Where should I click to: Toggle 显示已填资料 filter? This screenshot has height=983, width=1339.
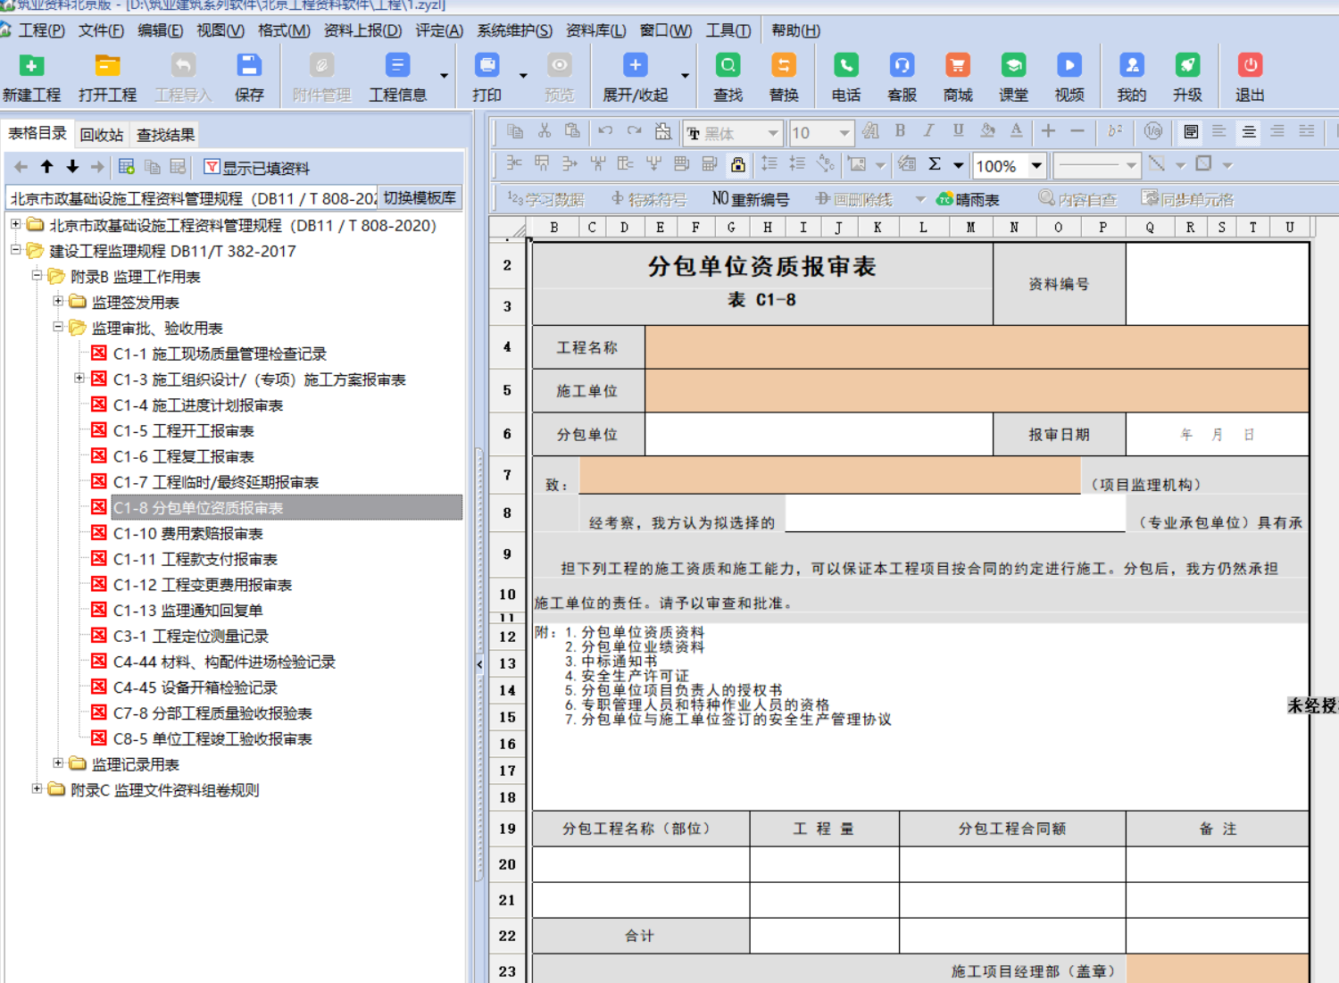(x=256, y=168)
